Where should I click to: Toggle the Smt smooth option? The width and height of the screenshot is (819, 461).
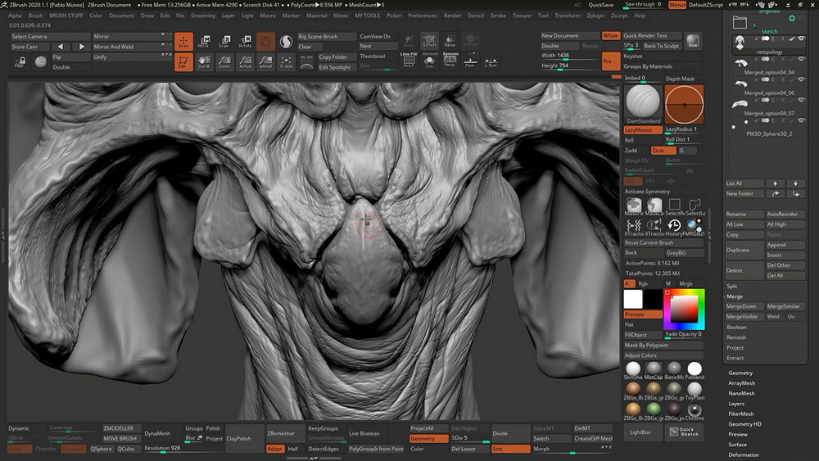pos(510,449)
